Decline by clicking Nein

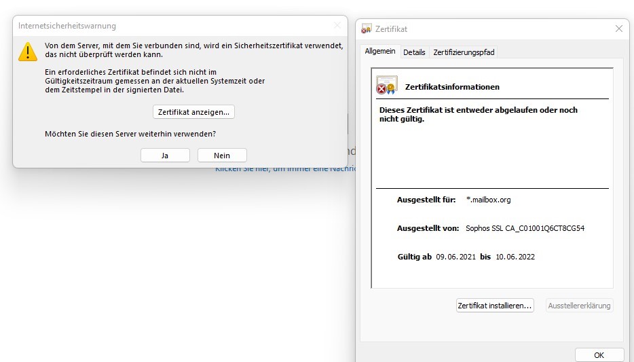222,156
